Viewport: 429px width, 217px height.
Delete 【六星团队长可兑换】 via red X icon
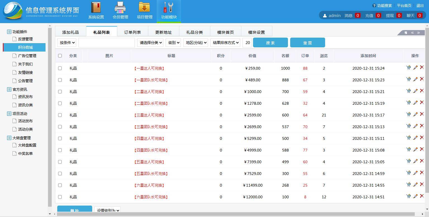422,196
